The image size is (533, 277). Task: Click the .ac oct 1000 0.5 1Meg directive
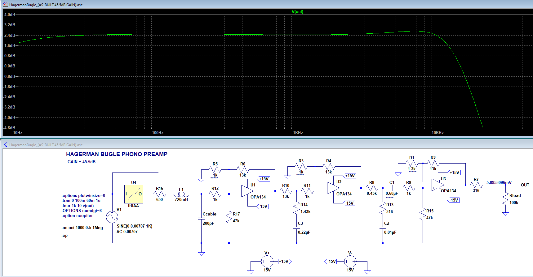pos(82,228)
